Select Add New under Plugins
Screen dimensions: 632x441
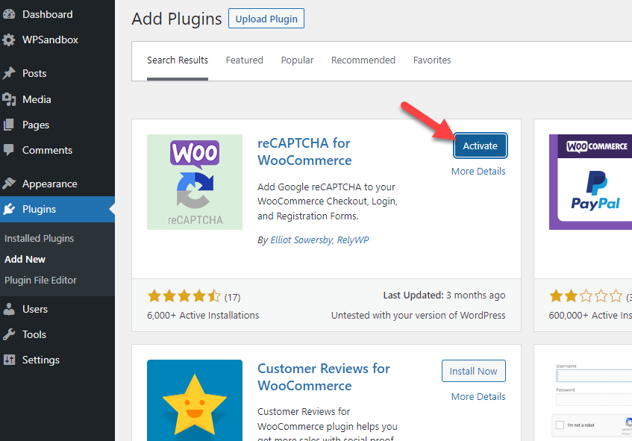point(25,260)
